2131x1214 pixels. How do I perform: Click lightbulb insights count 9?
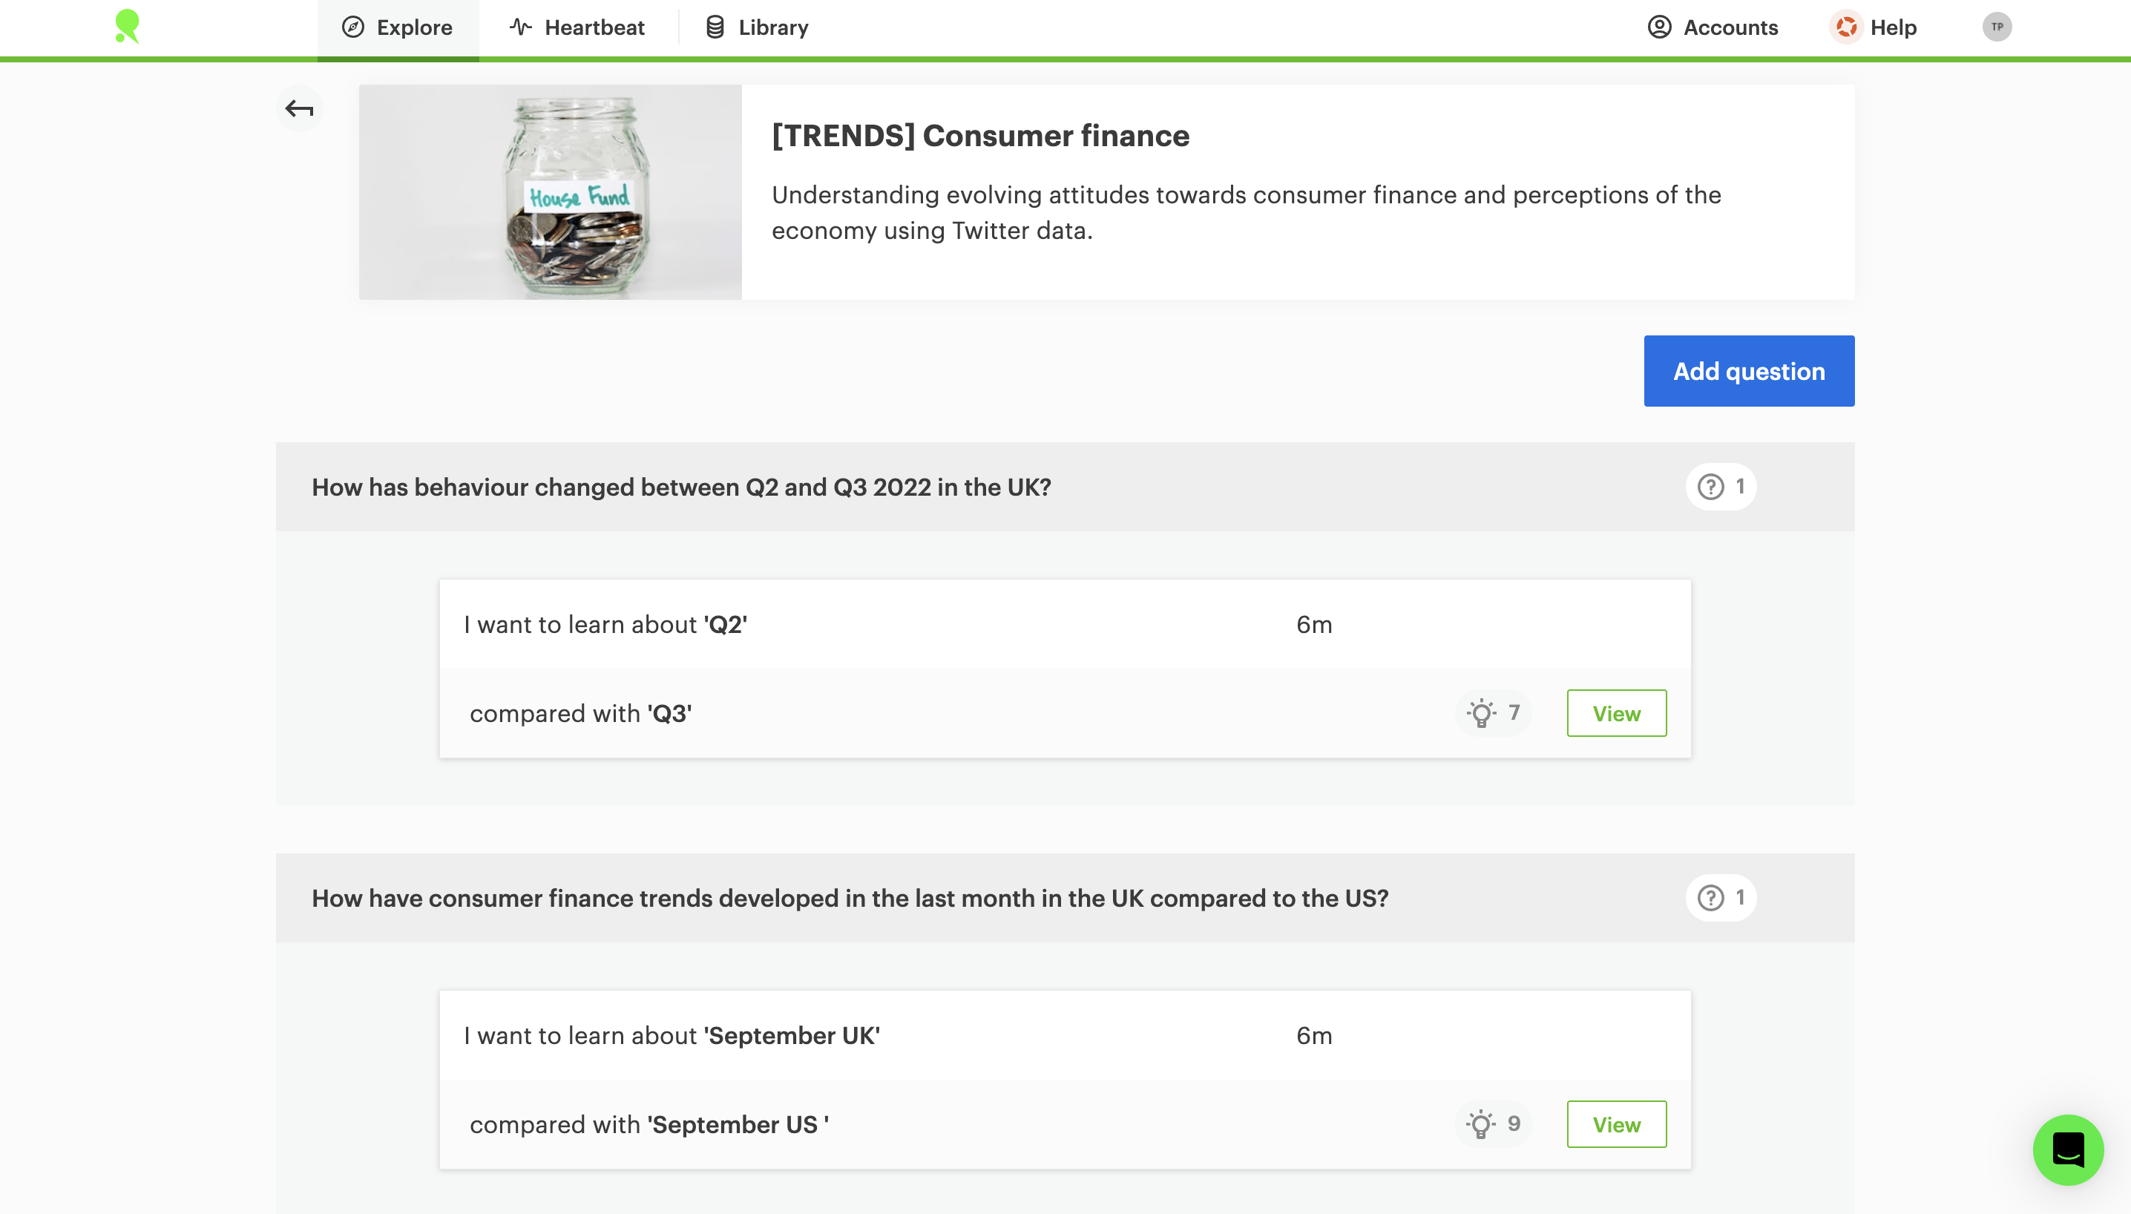point(1493,1124)
